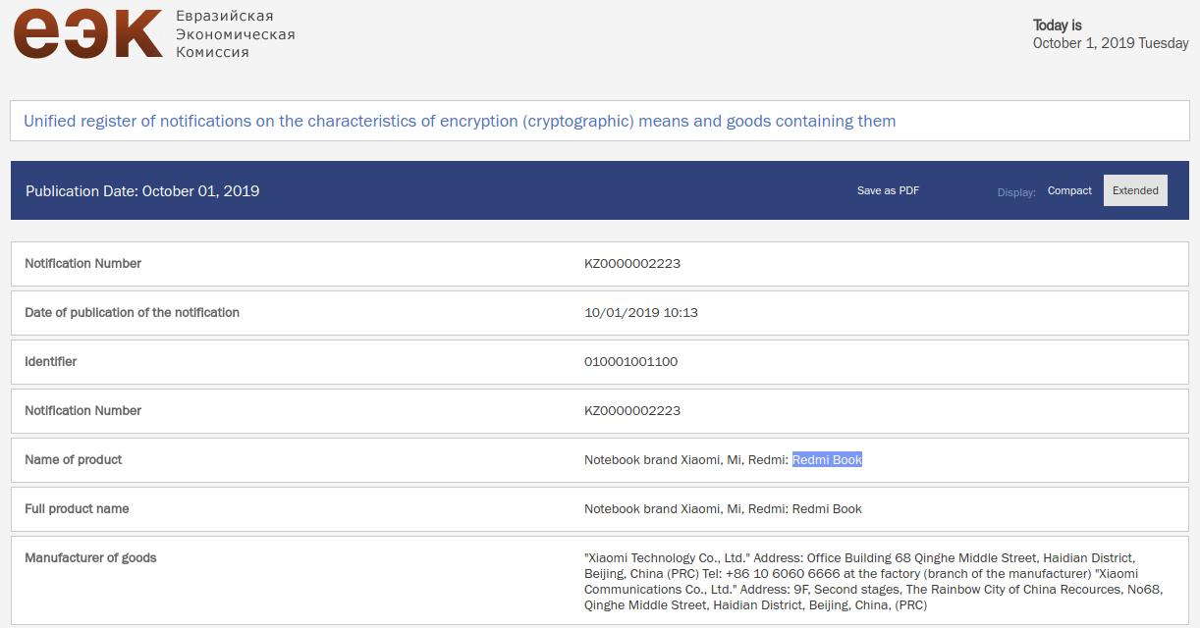Click the Eurasian Economic Commission title text
1200x628 pixels.
(235, 34)
